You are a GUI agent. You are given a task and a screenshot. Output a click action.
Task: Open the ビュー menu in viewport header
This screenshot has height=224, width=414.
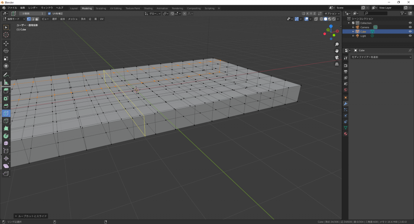(x=45, y=19)
